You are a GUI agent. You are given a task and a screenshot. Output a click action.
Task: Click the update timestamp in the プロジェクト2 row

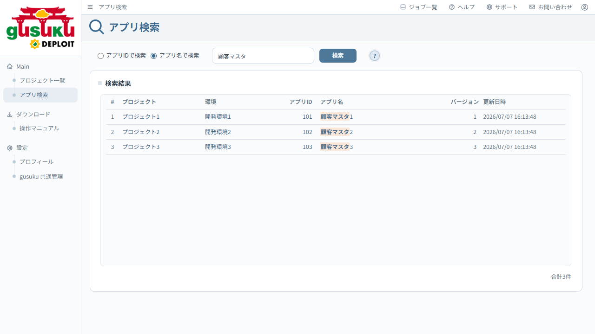pos(509,132)
